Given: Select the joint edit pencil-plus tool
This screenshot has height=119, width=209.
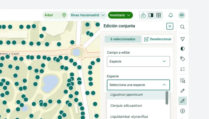Looking at the screenshot, I should pos(182,101).
